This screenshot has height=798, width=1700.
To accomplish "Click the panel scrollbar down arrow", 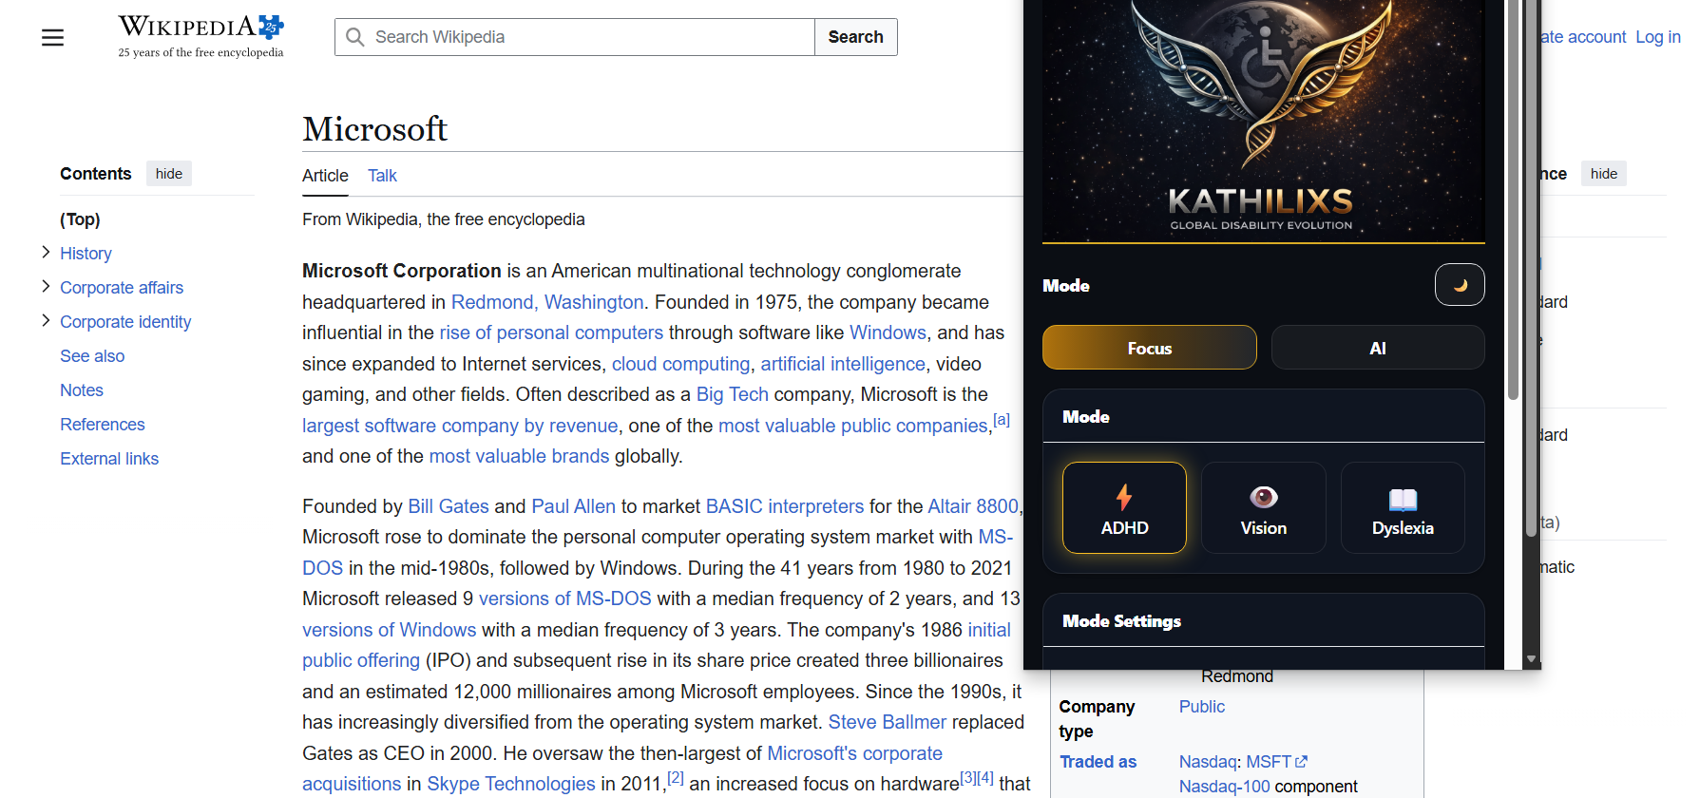I will click(x=1531, y=658).
